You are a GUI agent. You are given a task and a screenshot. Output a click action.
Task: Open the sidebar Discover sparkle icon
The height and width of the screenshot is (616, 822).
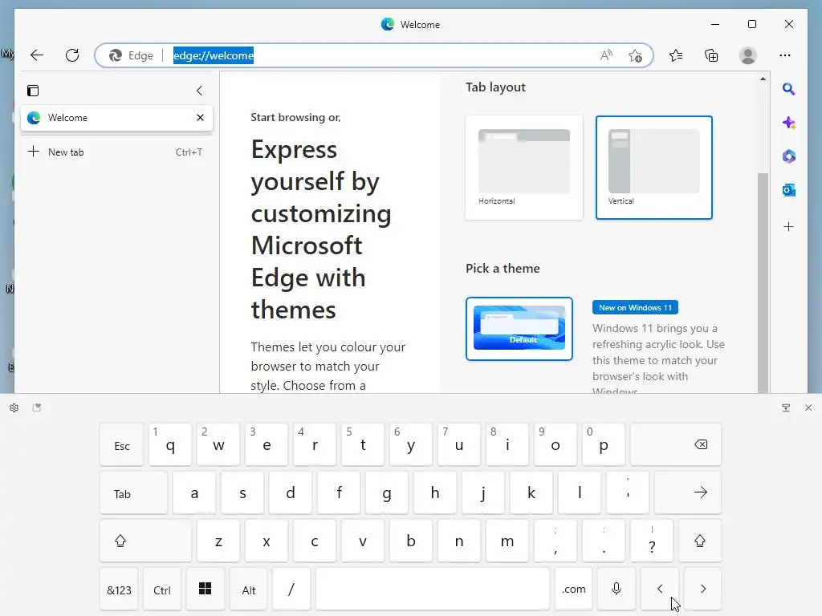[x=788, y=123]
